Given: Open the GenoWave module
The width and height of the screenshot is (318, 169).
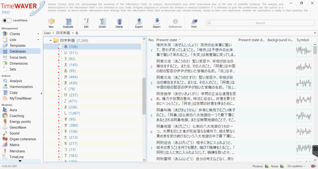Looking at the screenshot, I should pos(18,127).
